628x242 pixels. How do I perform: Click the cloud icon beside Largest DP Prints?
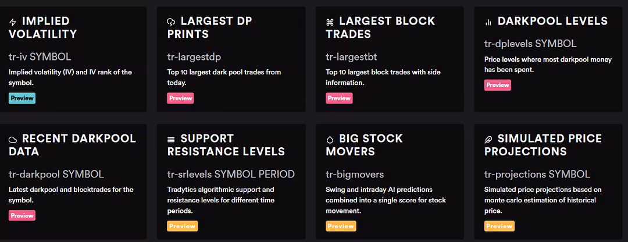pos(171,22)
